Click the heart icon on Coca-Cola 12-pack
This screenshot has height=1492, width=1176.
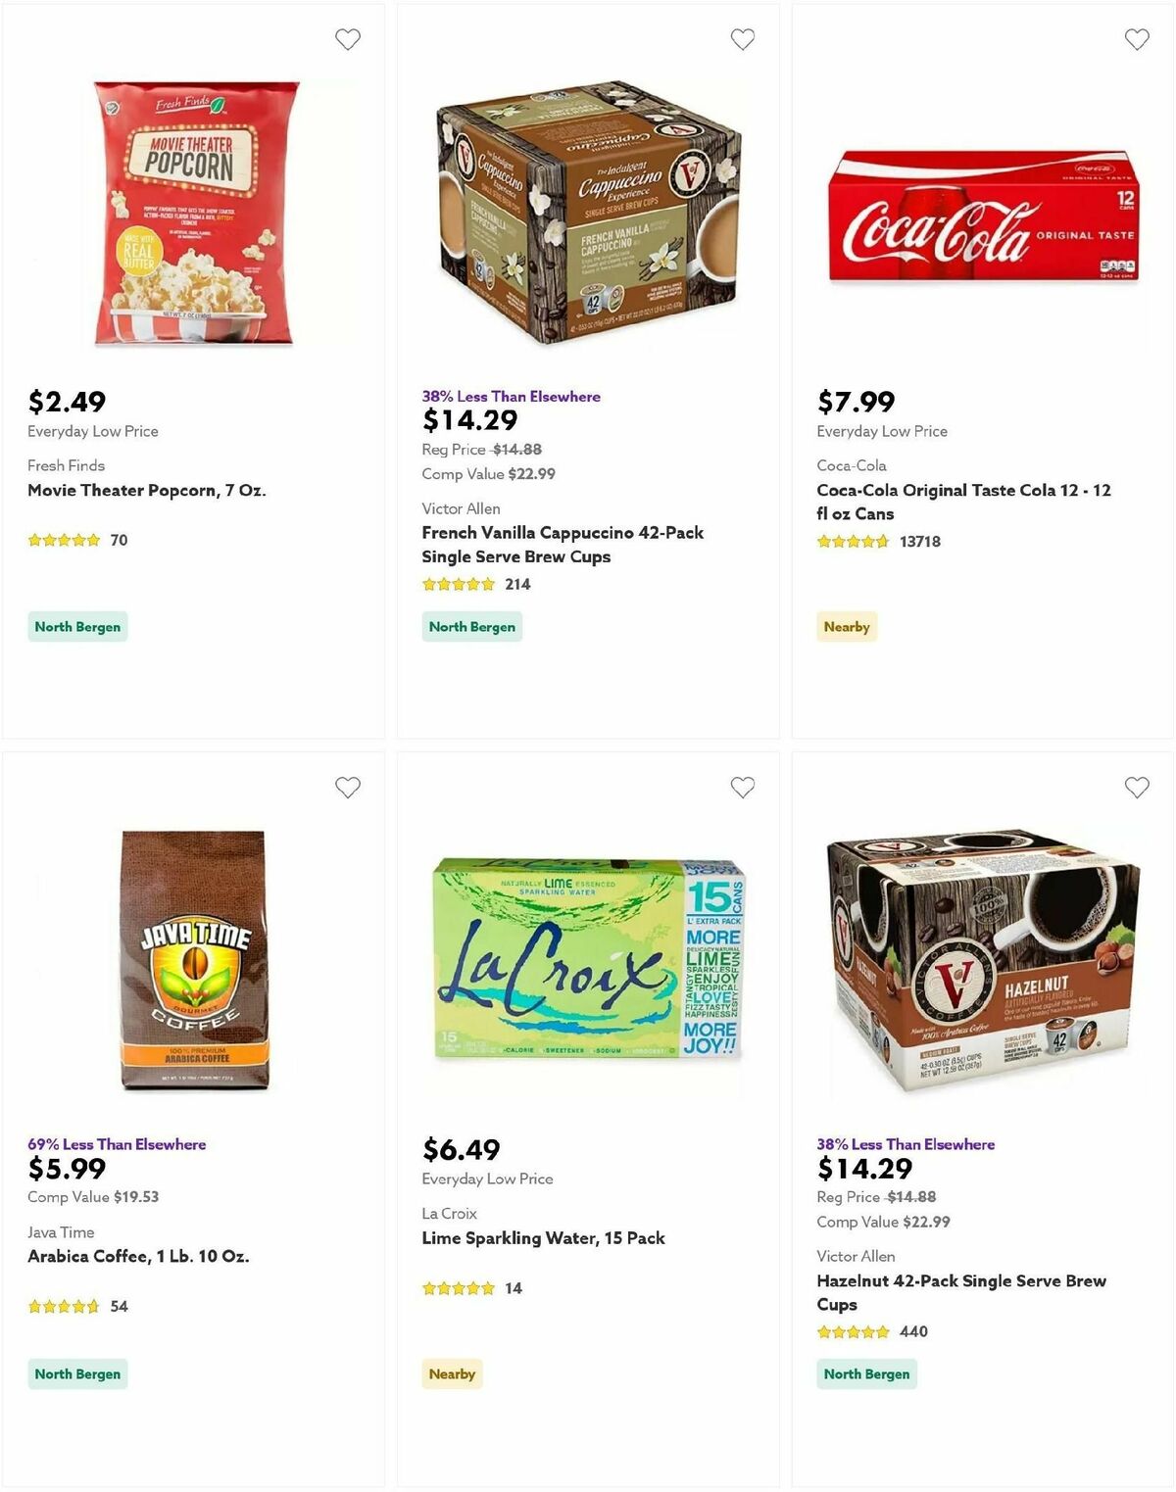tap(1137, 39)
